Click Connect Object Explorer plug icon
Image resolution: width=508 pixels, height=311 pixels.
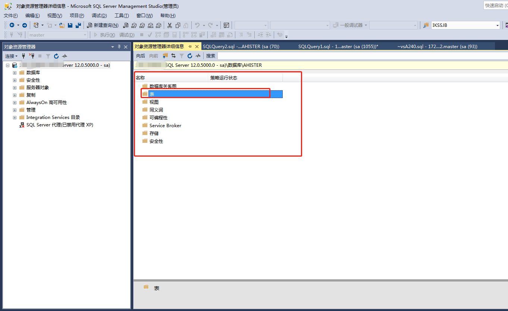[x=23, y=56]
